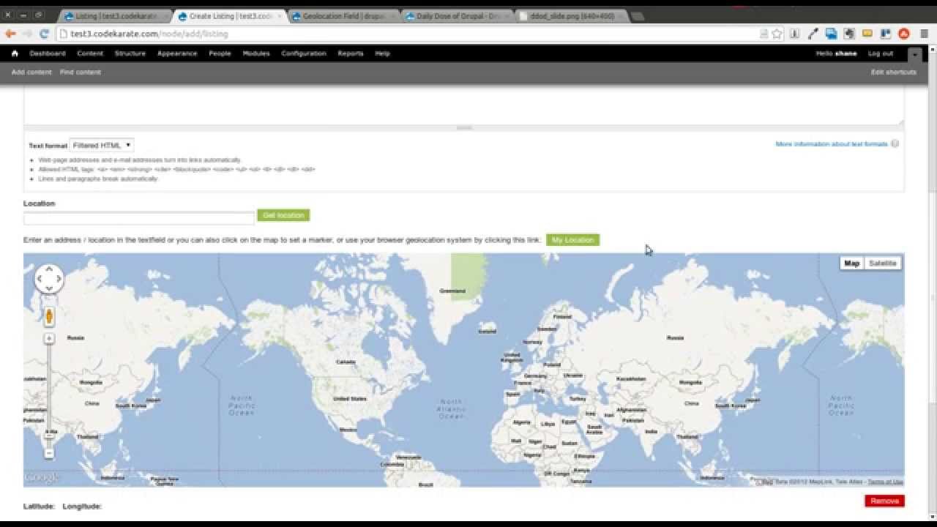Switch to ddod_slide.png tab
Image resolution: width=937 pixels, height=527 pixels.
coord(571,16)
